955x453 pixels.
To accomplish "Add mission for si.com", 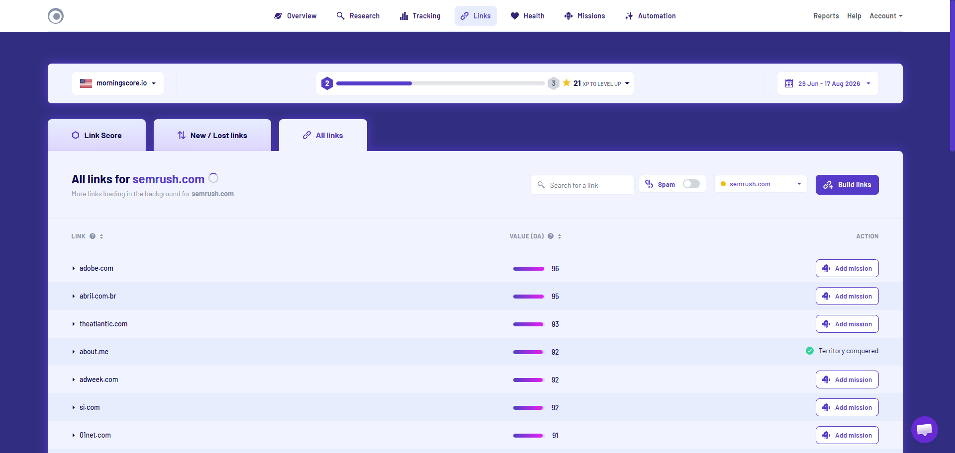I will pyautogui.click(x=847, y=407).
